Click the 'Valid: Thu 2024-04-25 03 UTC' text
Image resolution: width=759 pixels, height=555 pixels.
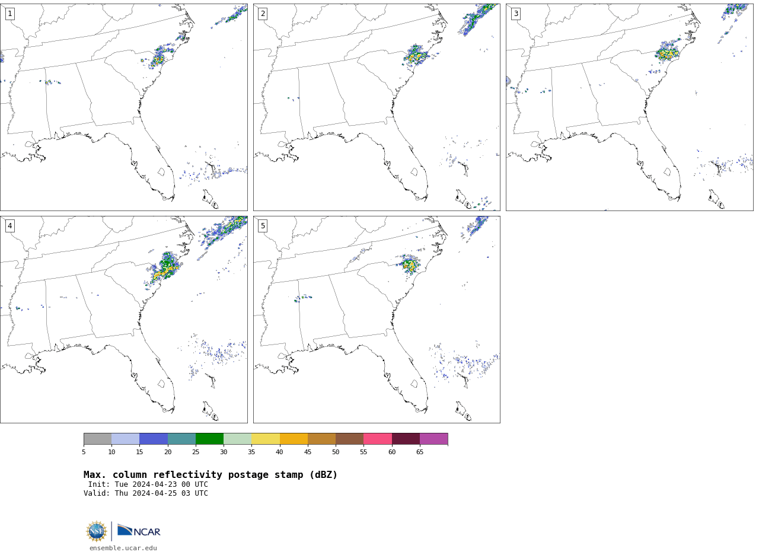pyautogui.click(x=146, y=493)
